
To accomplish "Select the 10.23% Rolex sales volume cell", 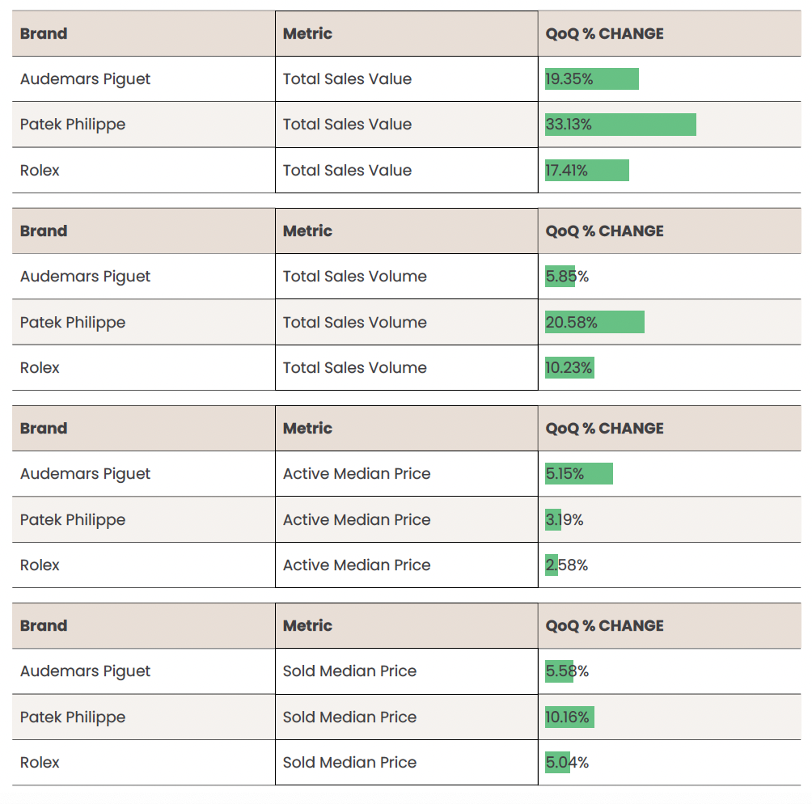I will tap(569, 368).
